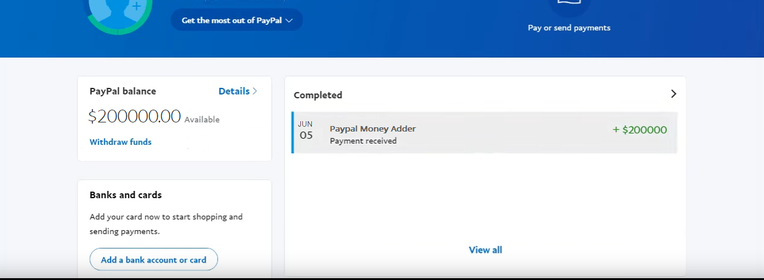Click the PayPal balance heading
The height and width of the screenshot is (280, 764).
coord(123,91)
